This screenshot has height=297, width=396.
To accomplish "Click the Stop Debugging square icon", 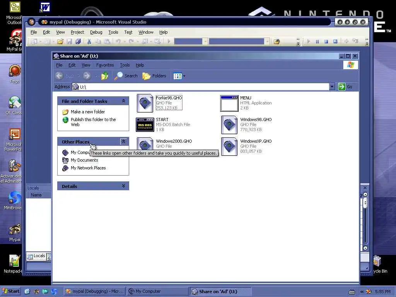I will point(326,41).
